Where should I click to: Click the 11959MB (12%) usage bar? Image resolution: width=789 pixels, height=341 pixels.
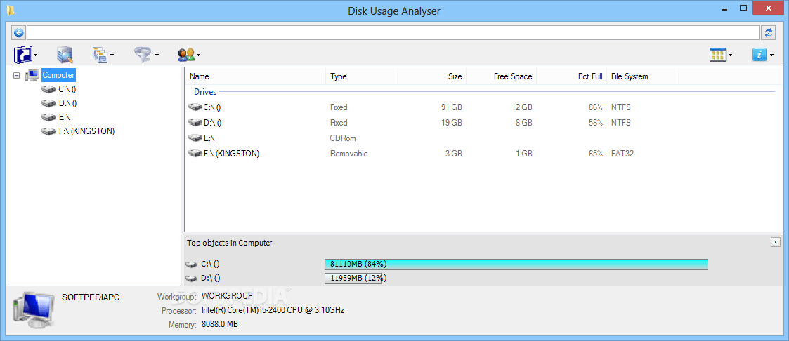pos(353,279)
